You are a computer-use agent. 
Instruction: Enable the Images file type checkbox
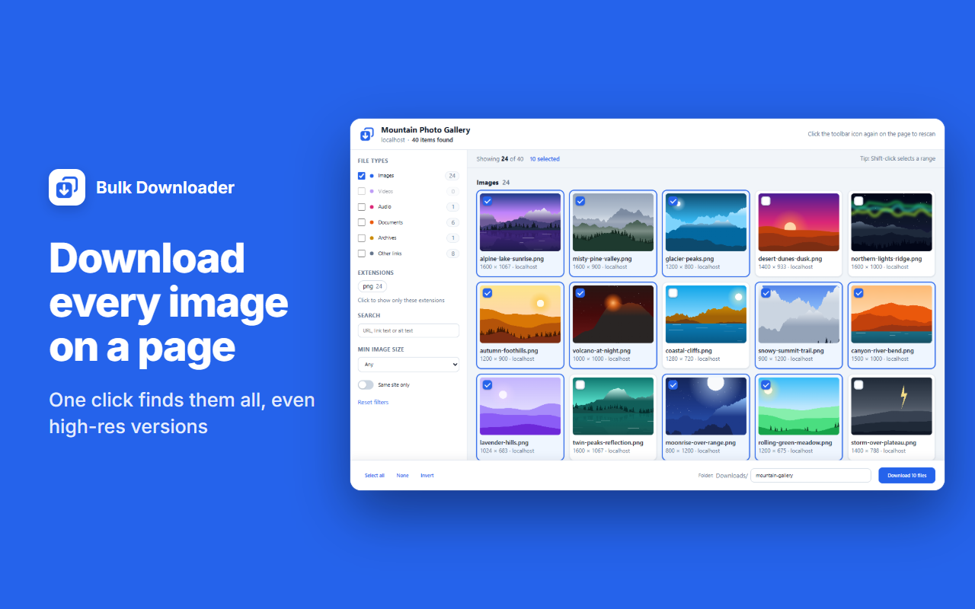[x=362, y=176]
